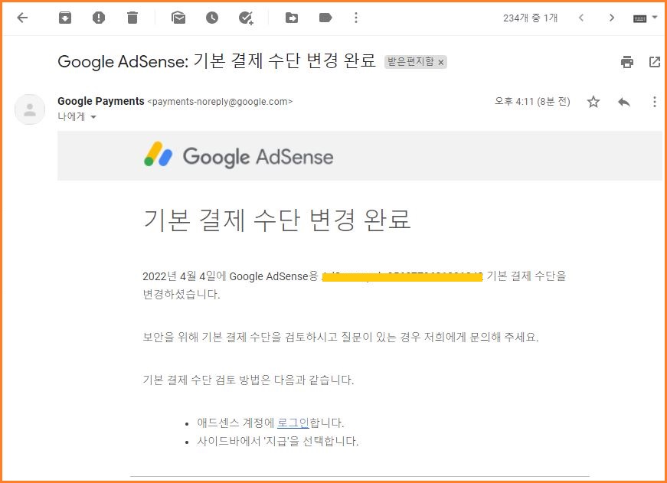Remove 받은편지함 label with x
This screenshot has width=667, height=483.
[441, 63]
